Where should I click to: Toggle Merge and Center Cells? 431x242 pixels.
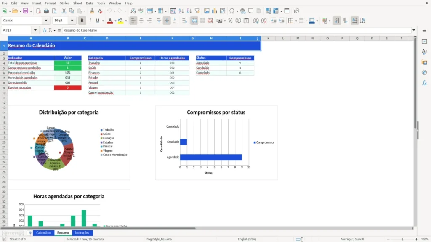pyautogui.click(x=194, y=21)
